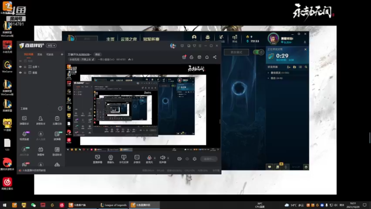Hide the 全屏 1 source with eye icon
The width and height of the screenshot is (371, 209).
(x=20, y=67)
